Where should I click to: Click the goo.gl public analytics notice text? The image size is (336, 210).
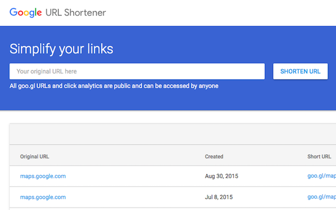[114, 86]
